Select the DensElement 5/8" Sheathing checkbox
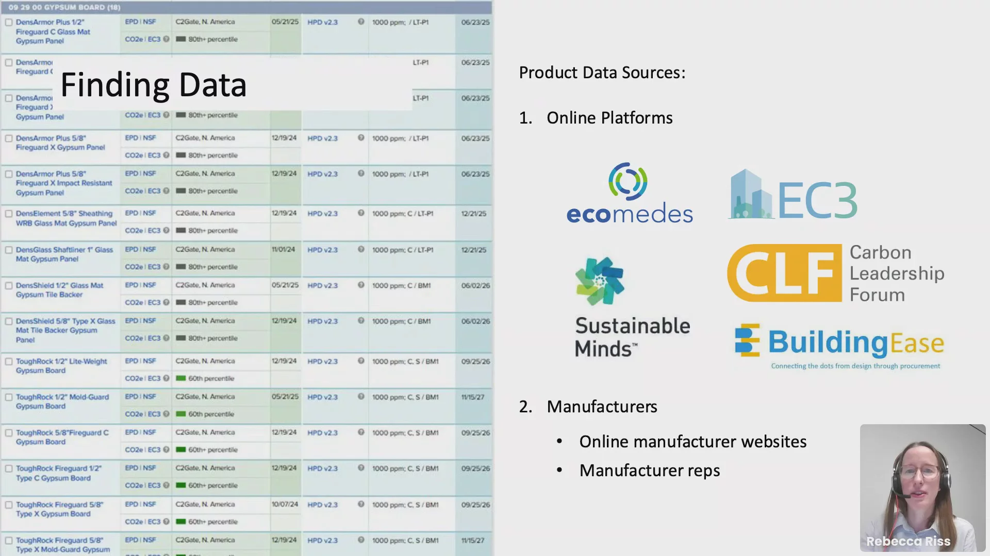Image resolution: width=990 pixels, height=556 pixels. (9, 214)
